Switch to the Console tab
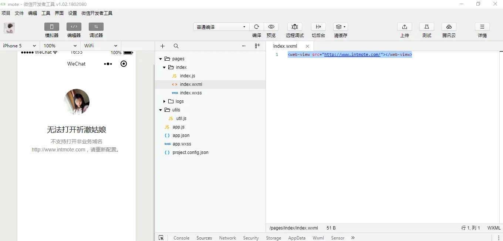Screen dimensions: 503x241 tap(182, 238)
